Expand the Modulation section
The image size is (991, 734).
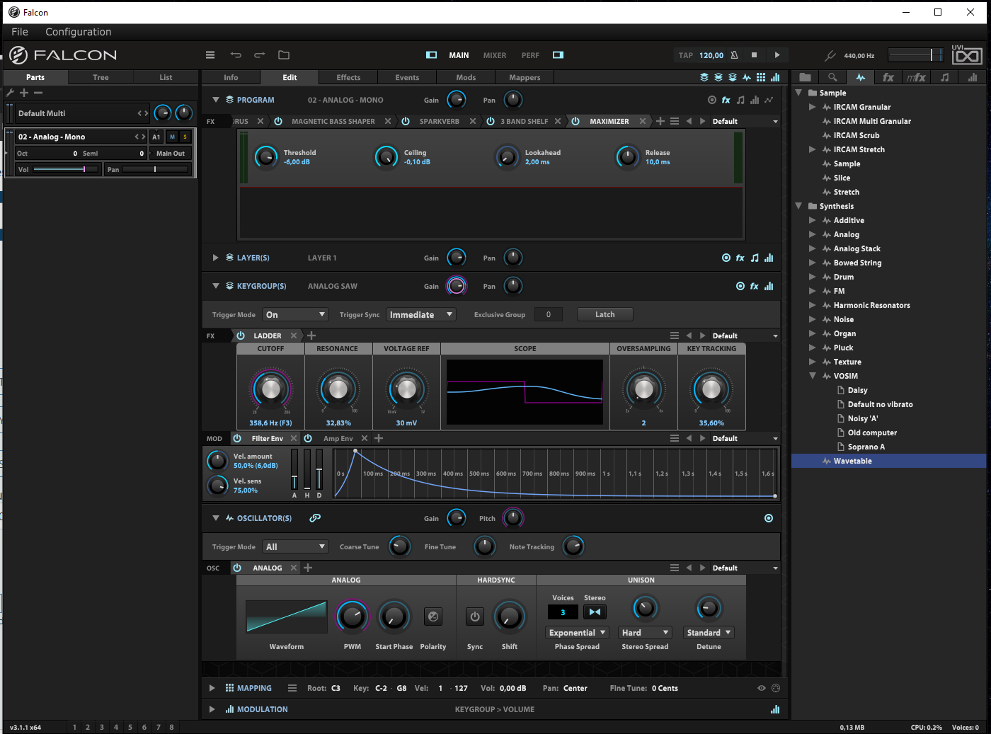212,709
